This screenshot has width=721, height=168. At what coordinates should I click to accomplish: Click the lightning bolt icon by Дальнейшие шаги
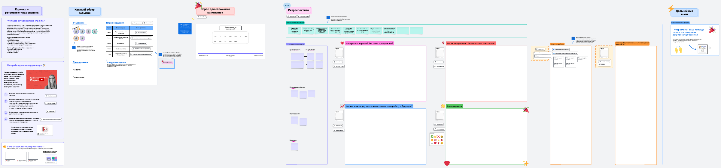click(x=671, y=9)
